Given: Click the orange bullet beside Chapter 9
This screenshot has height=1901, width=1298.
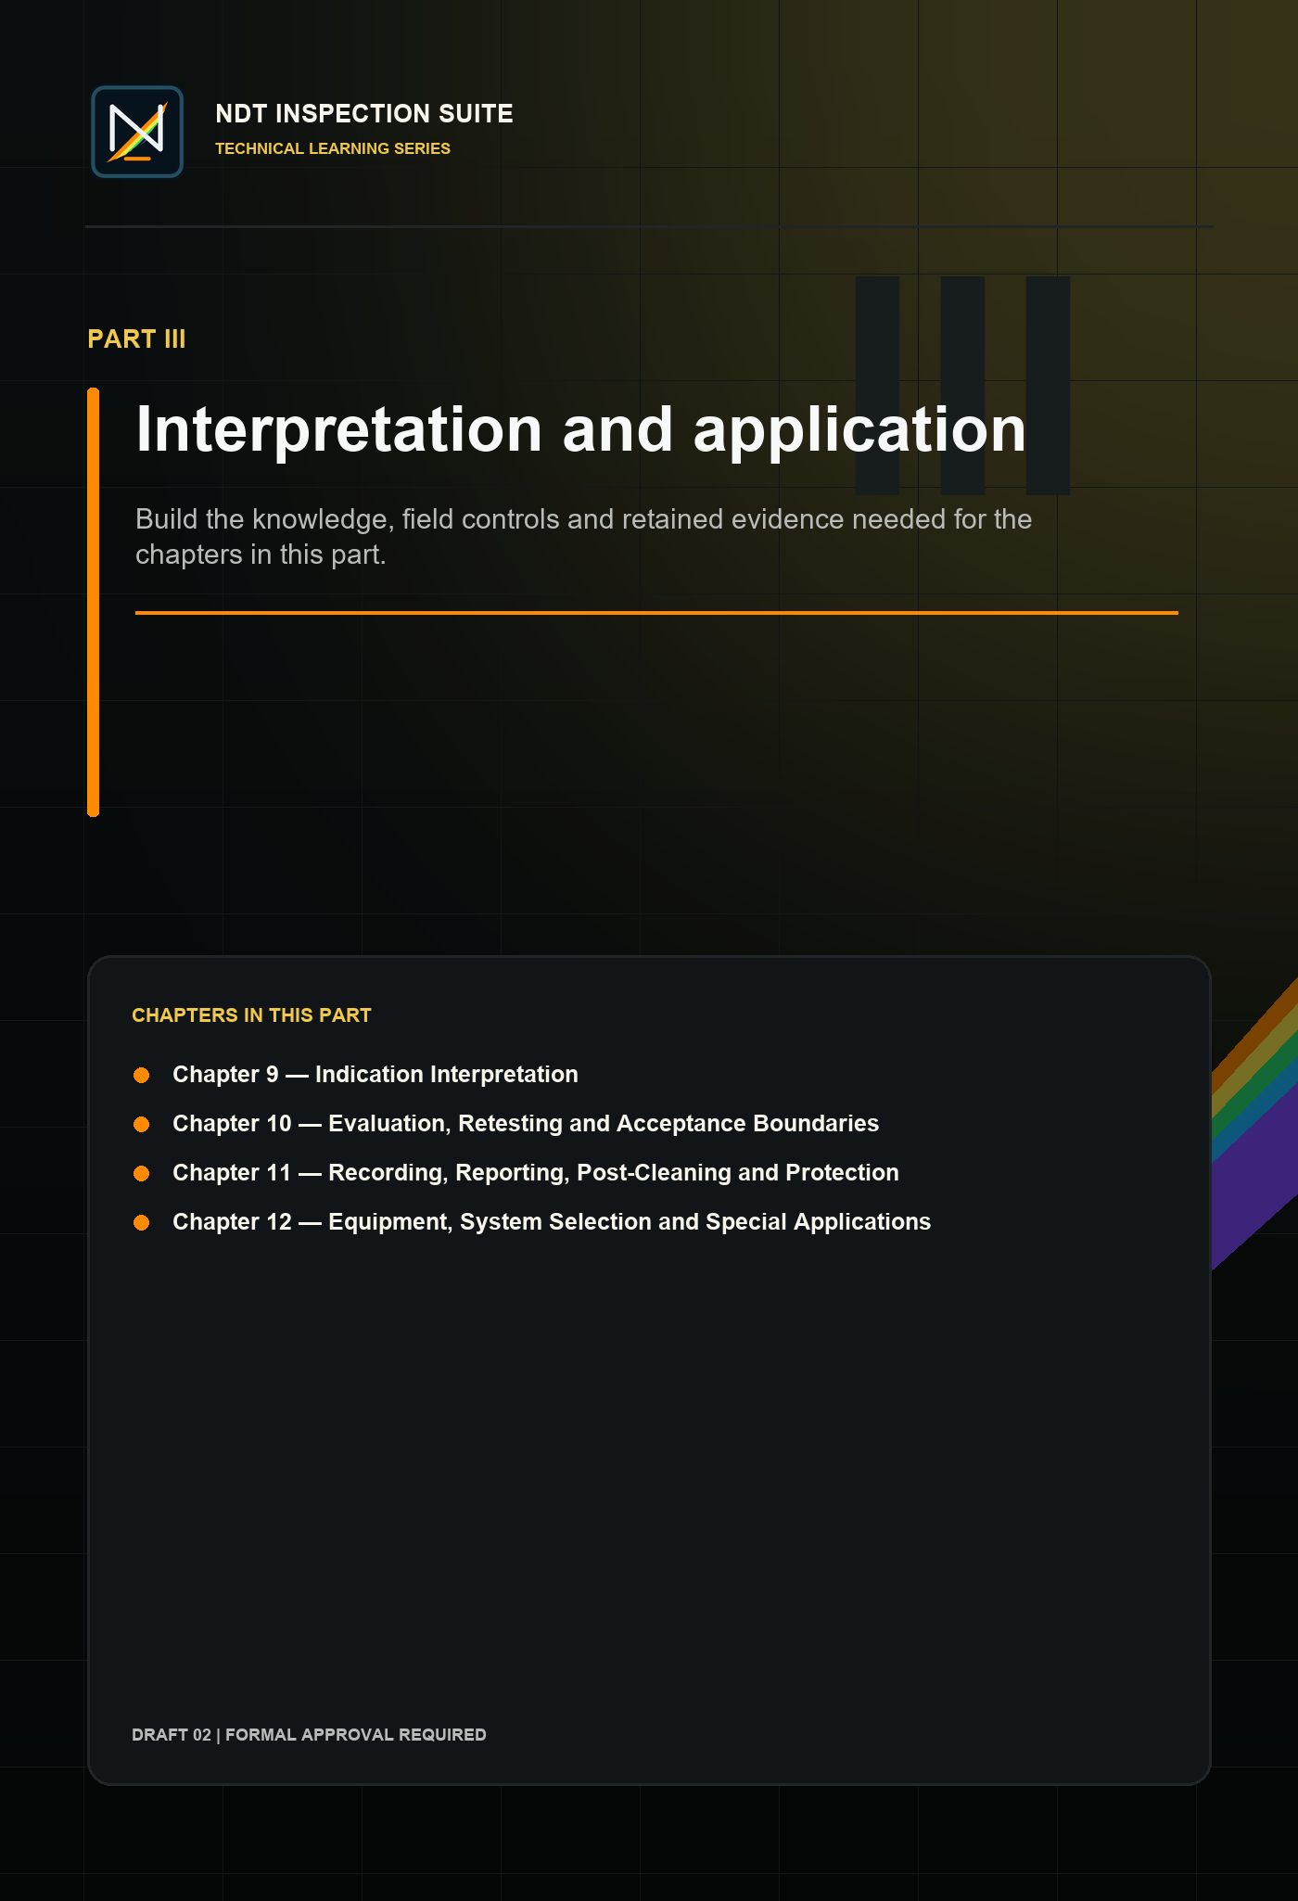Looking at the screenshot, I should tap(142, 1075).
